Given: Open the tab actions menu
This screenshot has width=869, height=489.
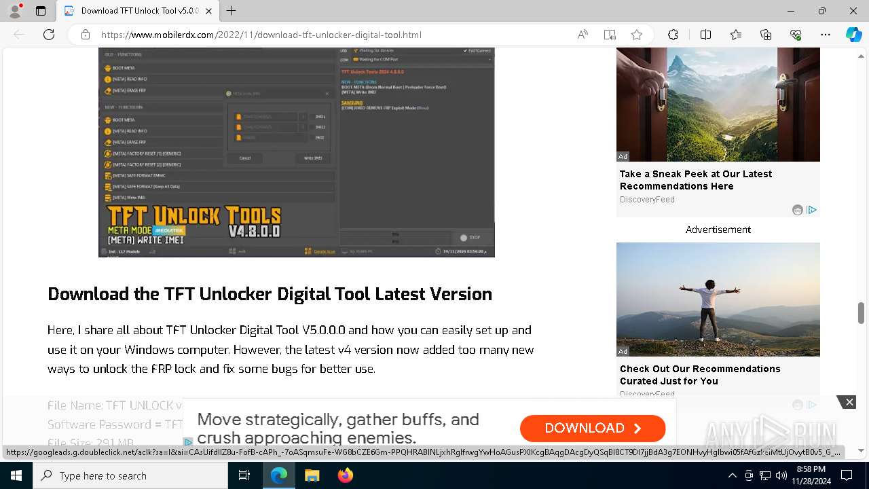Looking at the screenshot, I should coord(41,11).
